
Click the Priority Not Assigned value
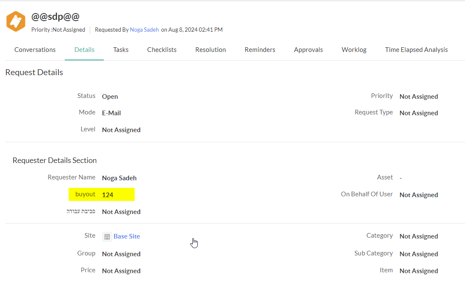(418, 97)
